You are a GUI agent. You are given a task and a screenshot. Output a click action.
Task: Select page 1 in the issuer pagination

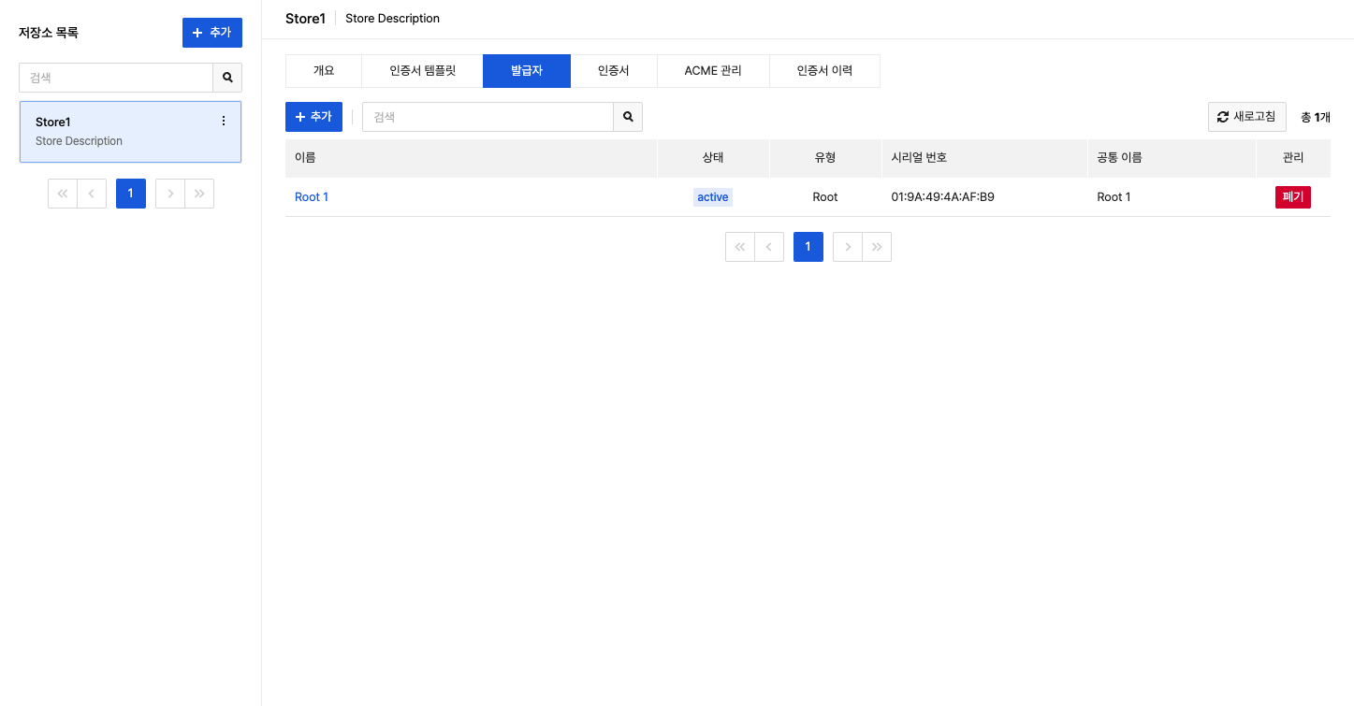[808, 246]
